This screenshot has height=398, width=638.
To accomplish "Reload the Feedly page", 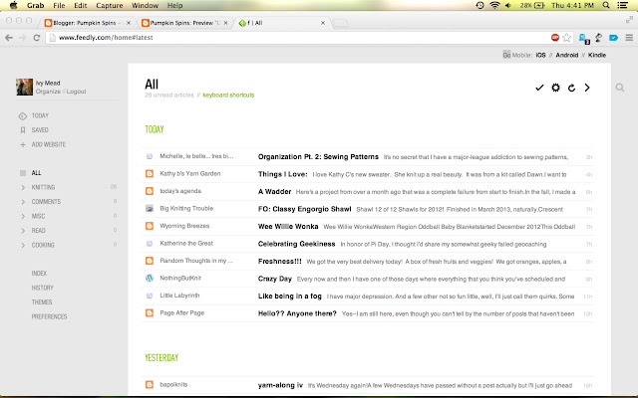I will tap(36, 38).
